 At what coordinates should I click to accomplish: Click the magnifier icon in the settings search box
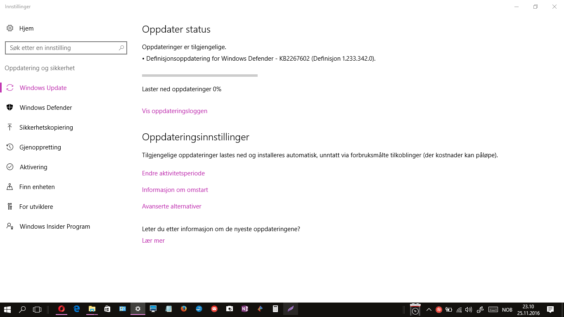(x=121, y=48)
